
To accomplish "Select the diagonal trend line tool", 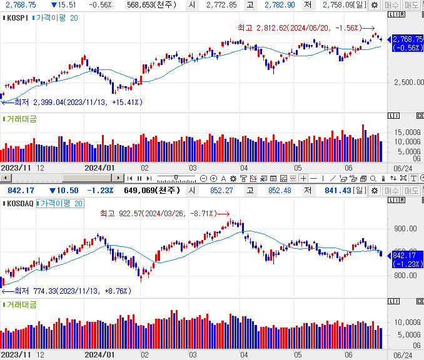I will (x=333, y=178).
